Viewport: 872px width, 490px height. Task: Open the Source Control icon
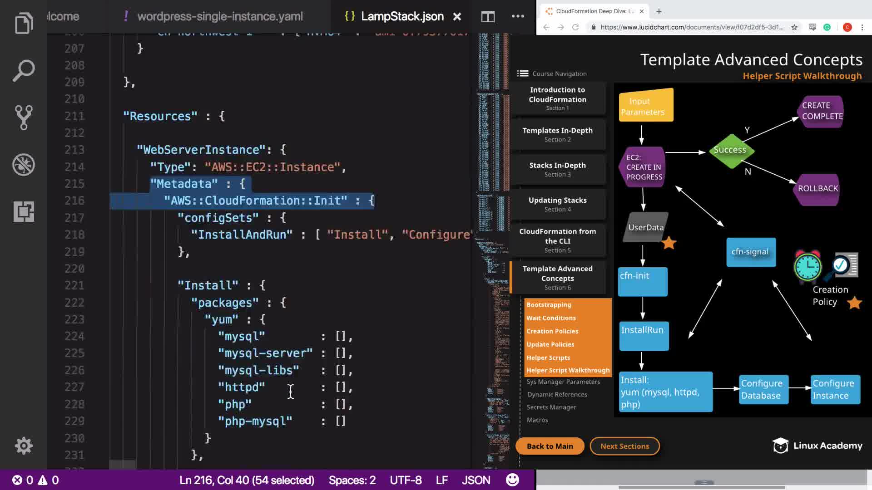pyautogui.click(x=24, y=118)
